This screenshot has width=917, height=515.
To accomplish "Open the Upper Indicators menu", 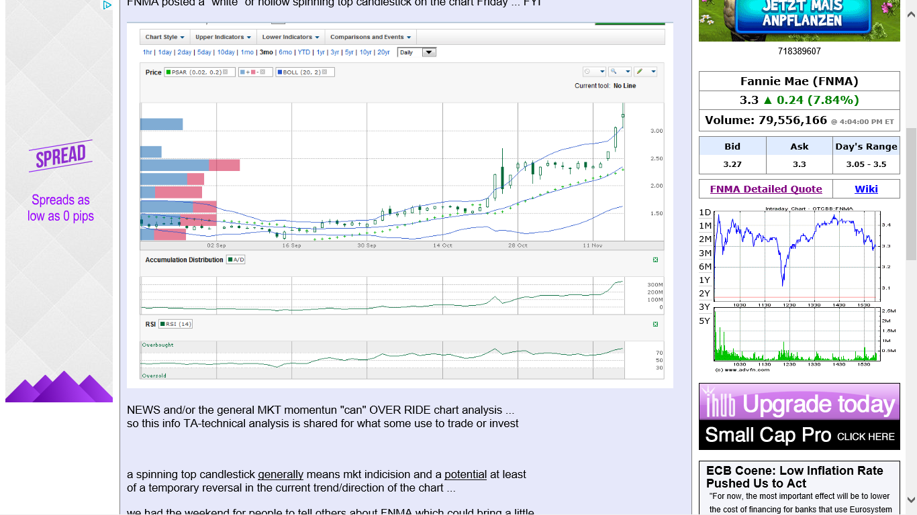I will click(223, 37).
